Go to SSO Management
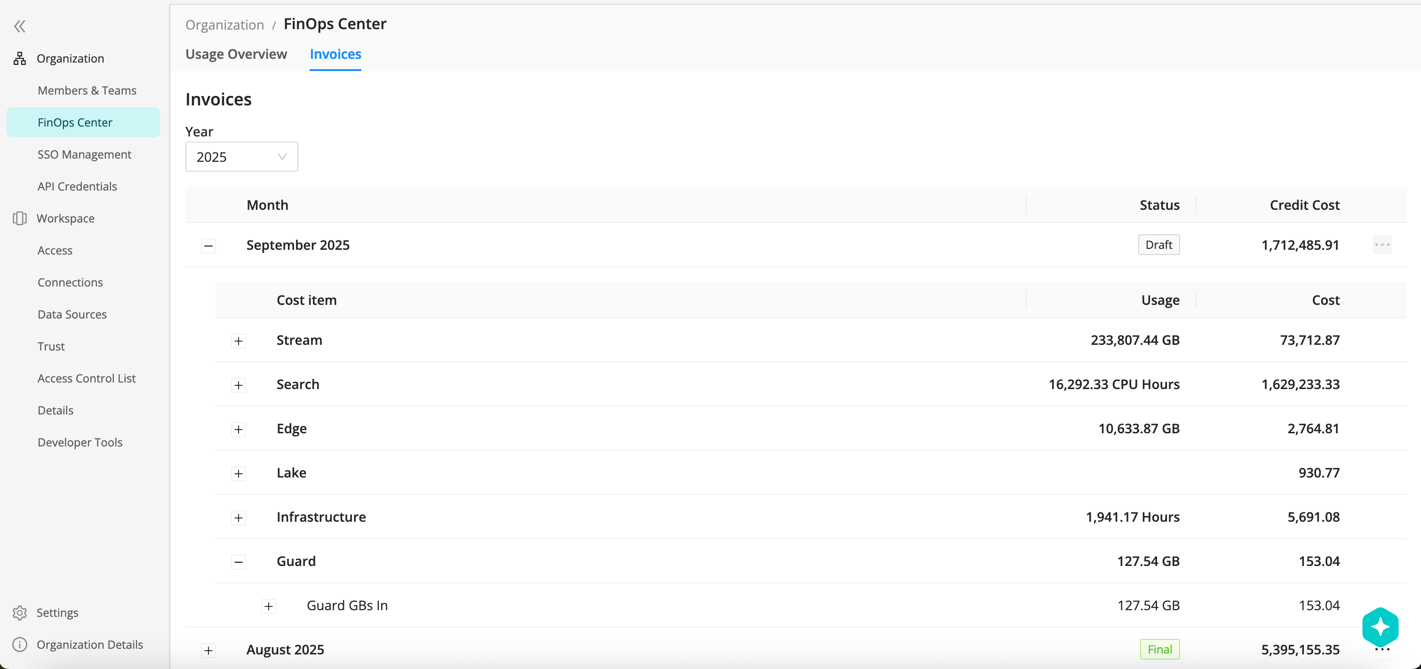Screen dimensions: 1421x669 (x=84, y=154)
